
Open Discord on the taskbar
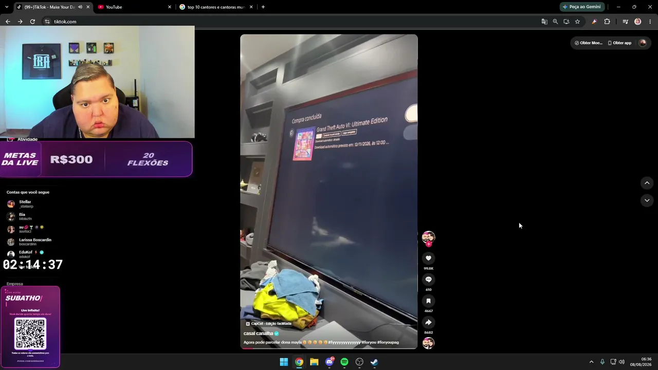[330, 362]
